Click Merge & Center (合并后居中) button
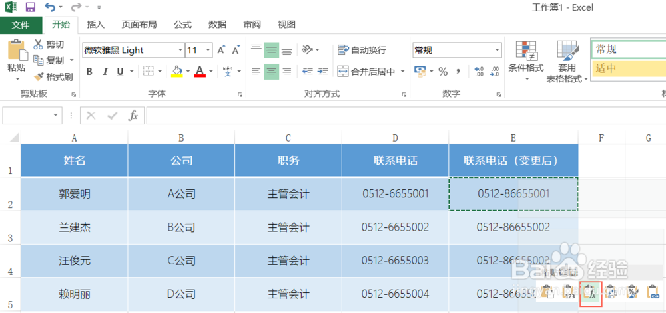Viewport: 666px width, 313px height. [x=366, y=72]
